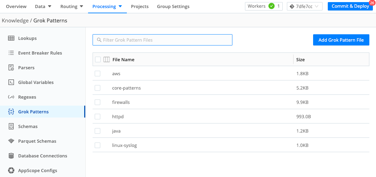The height and width of the screenshot is (177, 376).
Task: Go to the Overview tab
Action: pos(16,7)
